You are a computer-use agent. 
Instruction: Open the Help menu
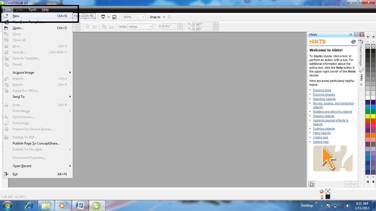click(x=45, y=10)
